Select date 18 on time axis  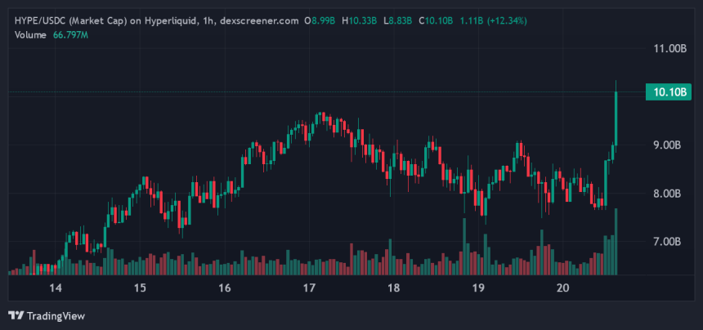pyautogui.click(x=393, y=288)
